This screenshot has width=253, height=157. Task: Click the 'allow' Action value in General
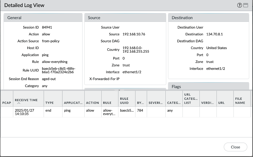(x=46, y=34)
